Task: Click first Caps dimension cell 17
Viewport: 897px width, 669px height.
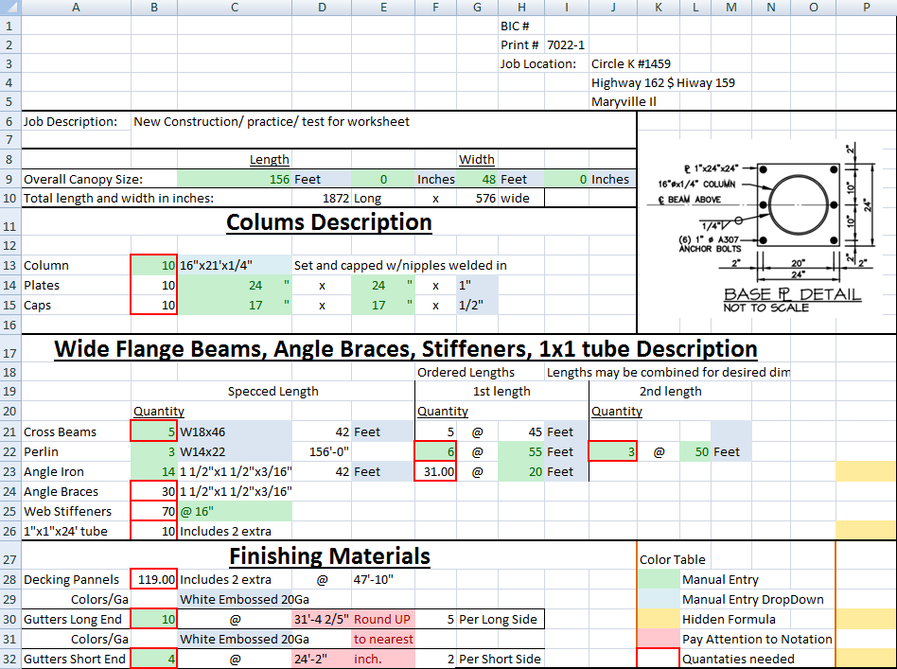Action: pyautogui.click(x=235, y=305)
